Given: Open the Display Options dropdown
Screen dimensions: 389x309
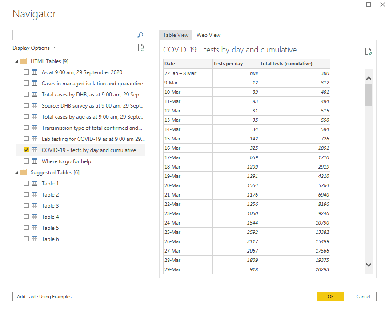Looking at the screenshot, I should pyautogui.click(x=34, y=48).
